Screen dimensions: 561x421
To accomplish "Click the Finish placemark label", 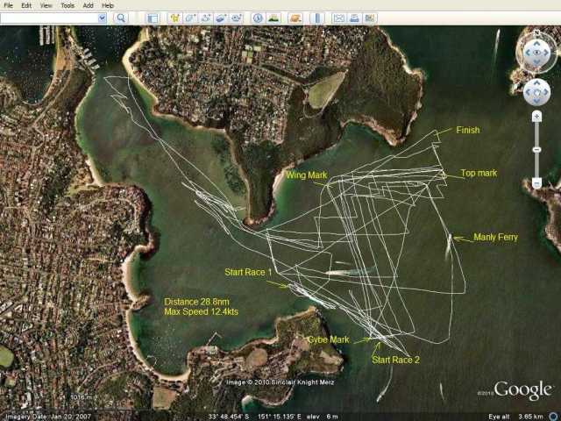I will 468,130.
